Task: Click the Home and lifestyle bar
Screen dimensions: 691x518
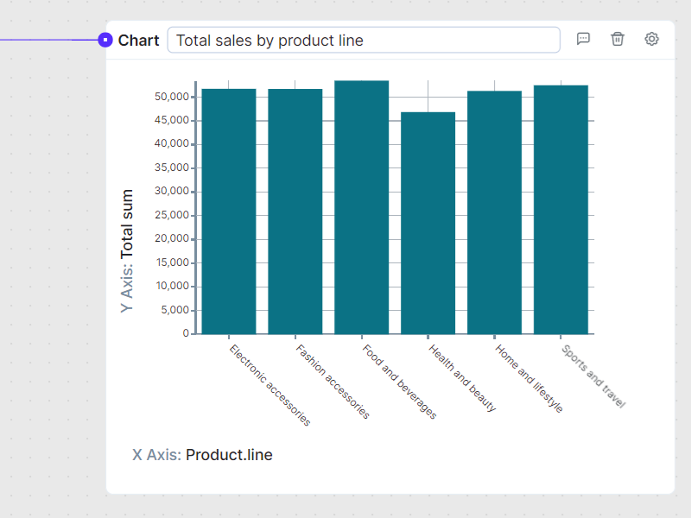Action: coord(495,212)
